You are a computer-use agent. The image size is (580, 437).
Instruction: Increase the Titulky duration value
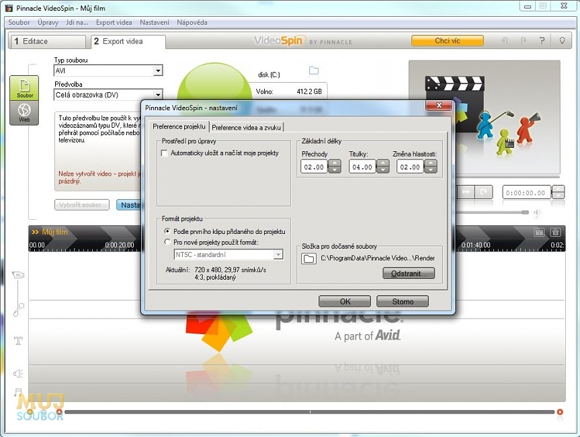(383, 163)
